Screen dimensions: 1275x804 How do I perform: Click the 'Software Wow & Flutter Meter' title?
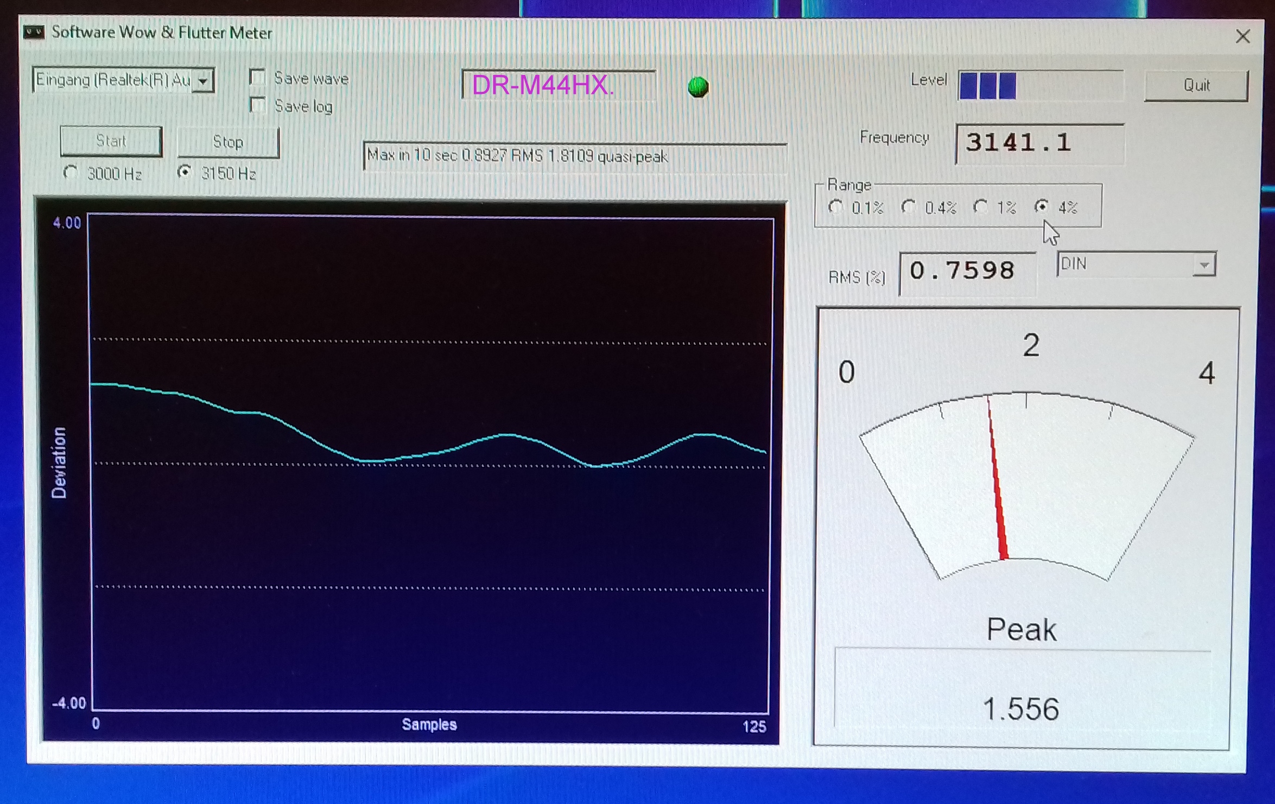(162, 33)
